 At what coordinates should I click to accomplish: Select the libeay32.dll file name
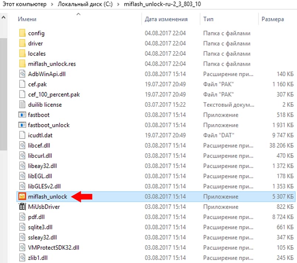pyautogui.click(x=42, y=166)
